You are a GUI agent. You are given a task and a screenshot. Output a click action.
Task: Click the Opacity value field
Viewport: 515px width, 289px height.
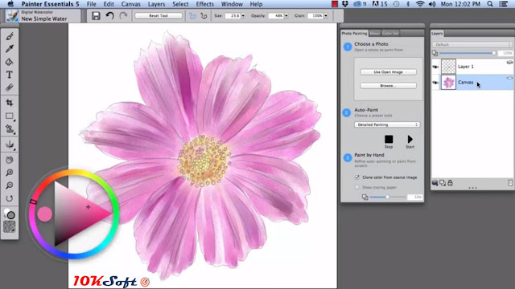pos(276,16)
